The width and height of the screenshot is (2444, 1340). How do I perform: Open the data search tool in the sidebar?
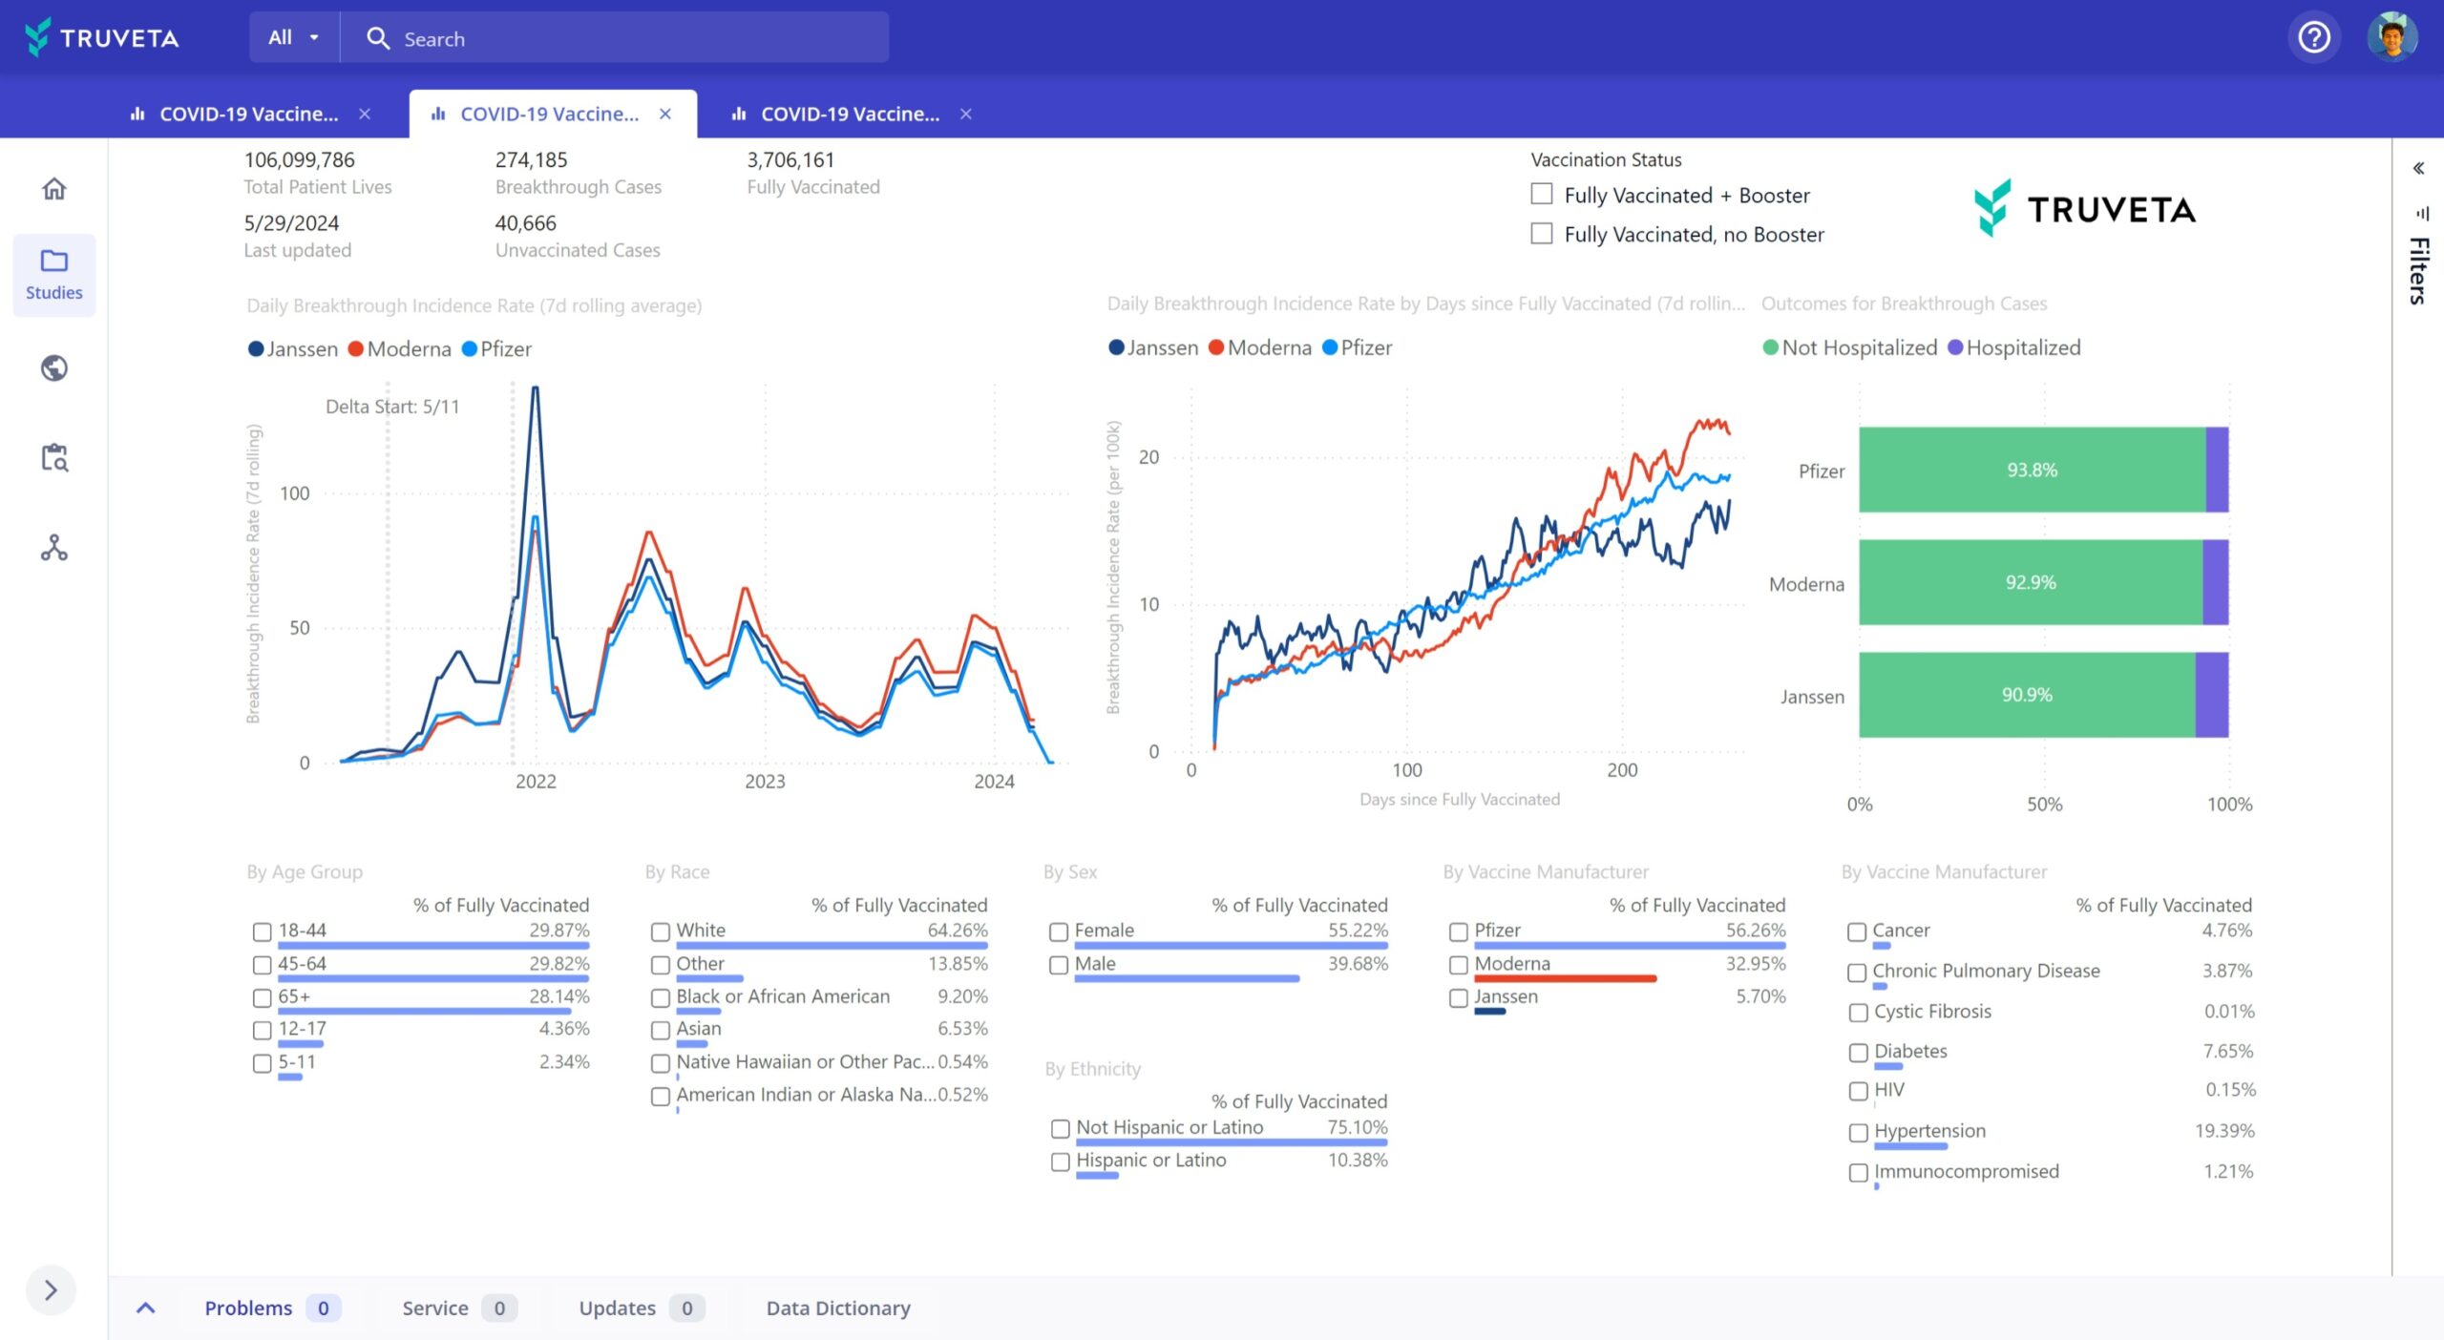(54, 458)
